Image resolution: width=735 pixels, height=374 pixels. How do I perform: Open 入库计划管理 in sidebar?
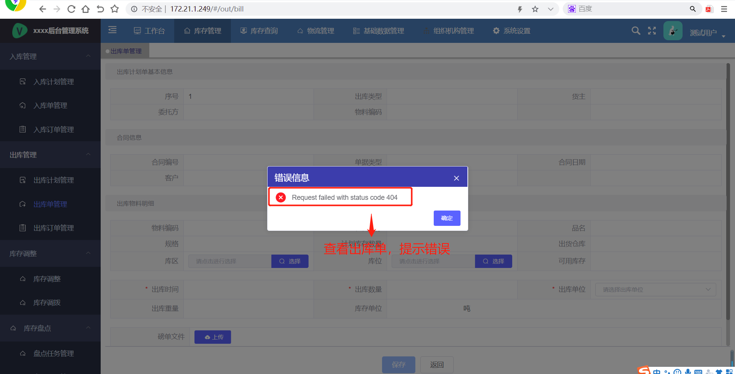click(x=50, y=82)
